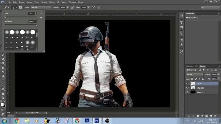Select the Zoom tool in toolbox
Viewport: 221px width, 124px height.
pos(3,98)
